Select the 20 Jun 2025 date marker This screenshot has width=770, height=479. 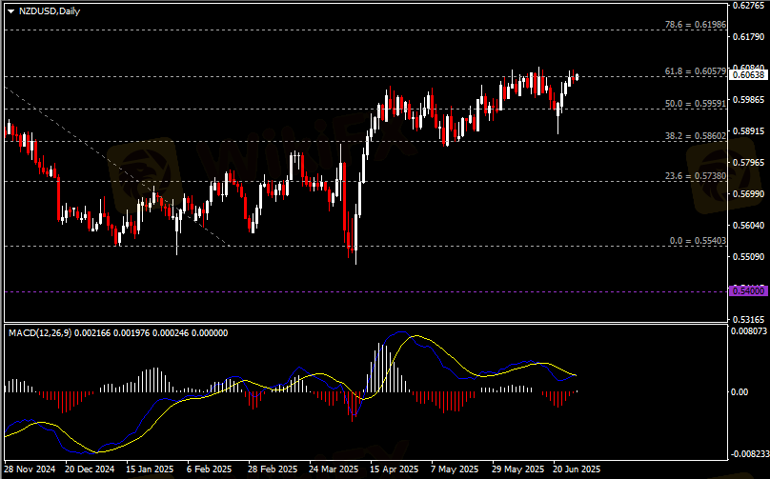point(577,469)
